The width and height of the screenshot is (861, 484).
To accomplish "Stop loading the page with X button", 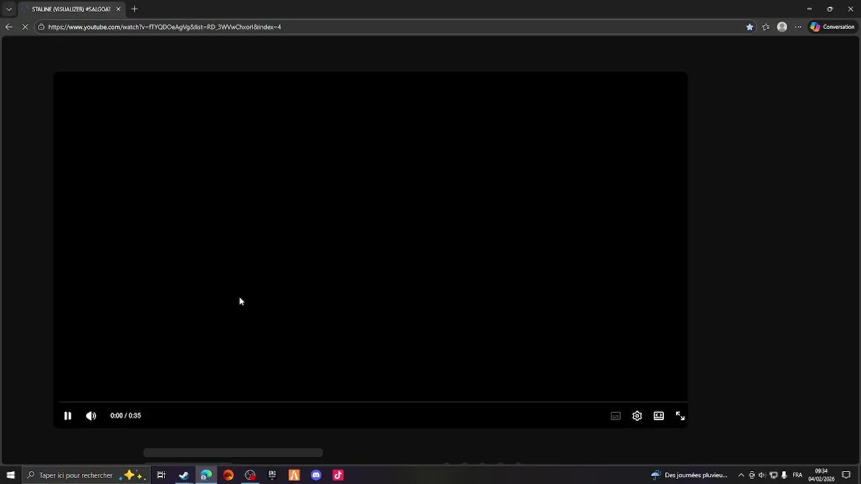I will pos(25,27).
